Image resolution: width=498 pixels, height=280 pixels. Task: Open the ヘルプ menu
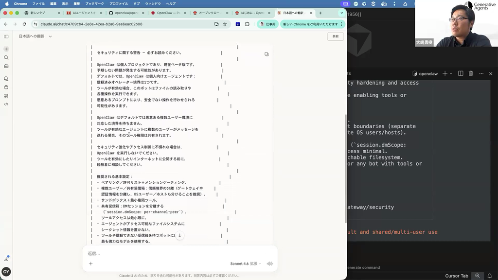pos(171,4)
